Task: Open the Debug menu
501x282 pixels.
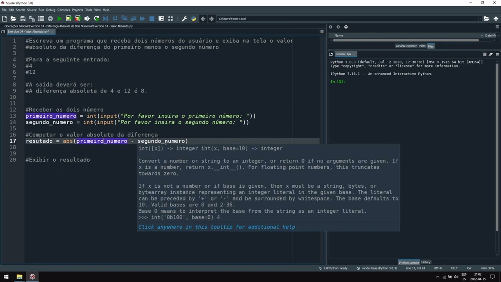Action: pos(51,10)
